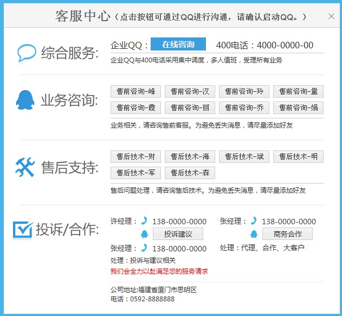Image resolution: width=342 pixels, height=316 pixels.
Task: Click the small QQ icon next to 商务合作
Action: pos(254,234)
